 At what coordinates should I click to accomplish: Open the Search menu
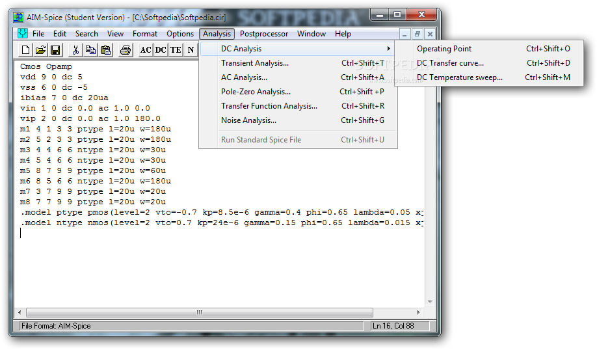coord(86,34)
